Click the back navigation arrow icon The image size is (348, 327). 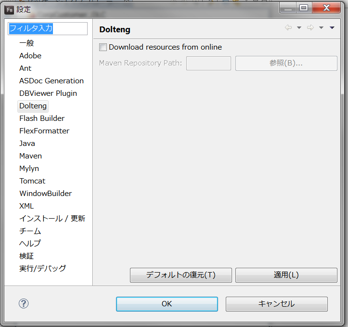tap(288, 27)
